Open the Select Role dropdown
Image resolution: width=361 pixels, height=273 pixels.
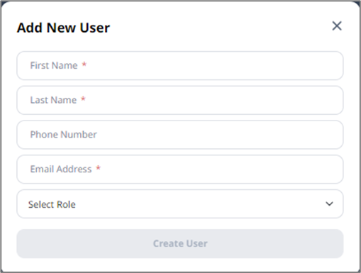point(180,204)
